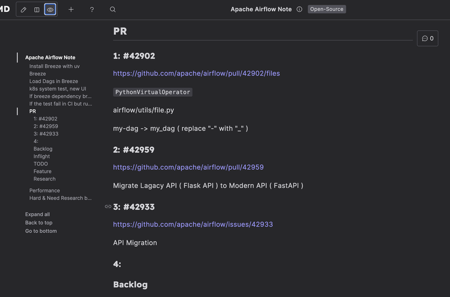Open the comments button showing 0

(x=427, y=38)
